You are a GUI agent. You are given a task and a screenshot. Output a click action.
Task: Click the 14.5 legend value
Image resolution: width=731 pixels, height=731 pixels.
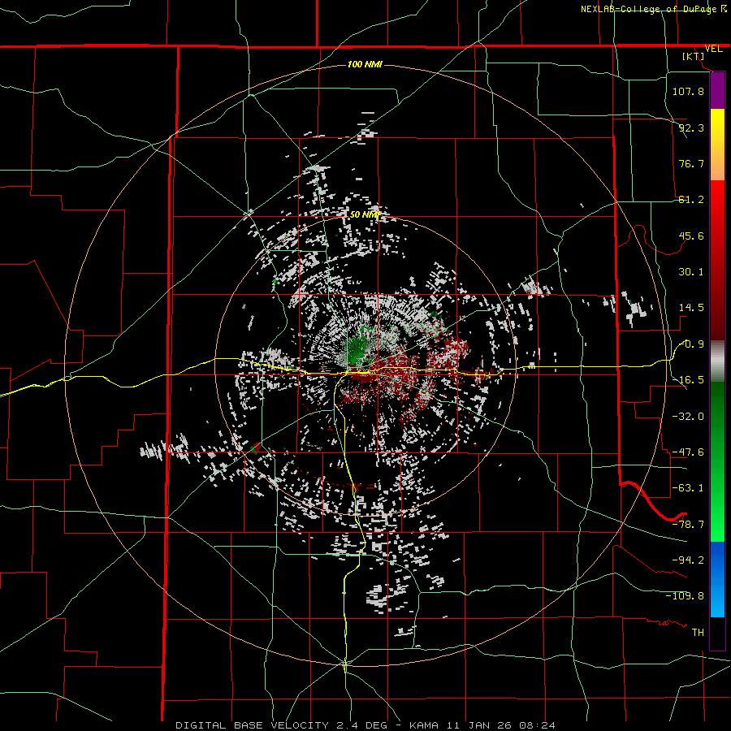tap(691, 308)
